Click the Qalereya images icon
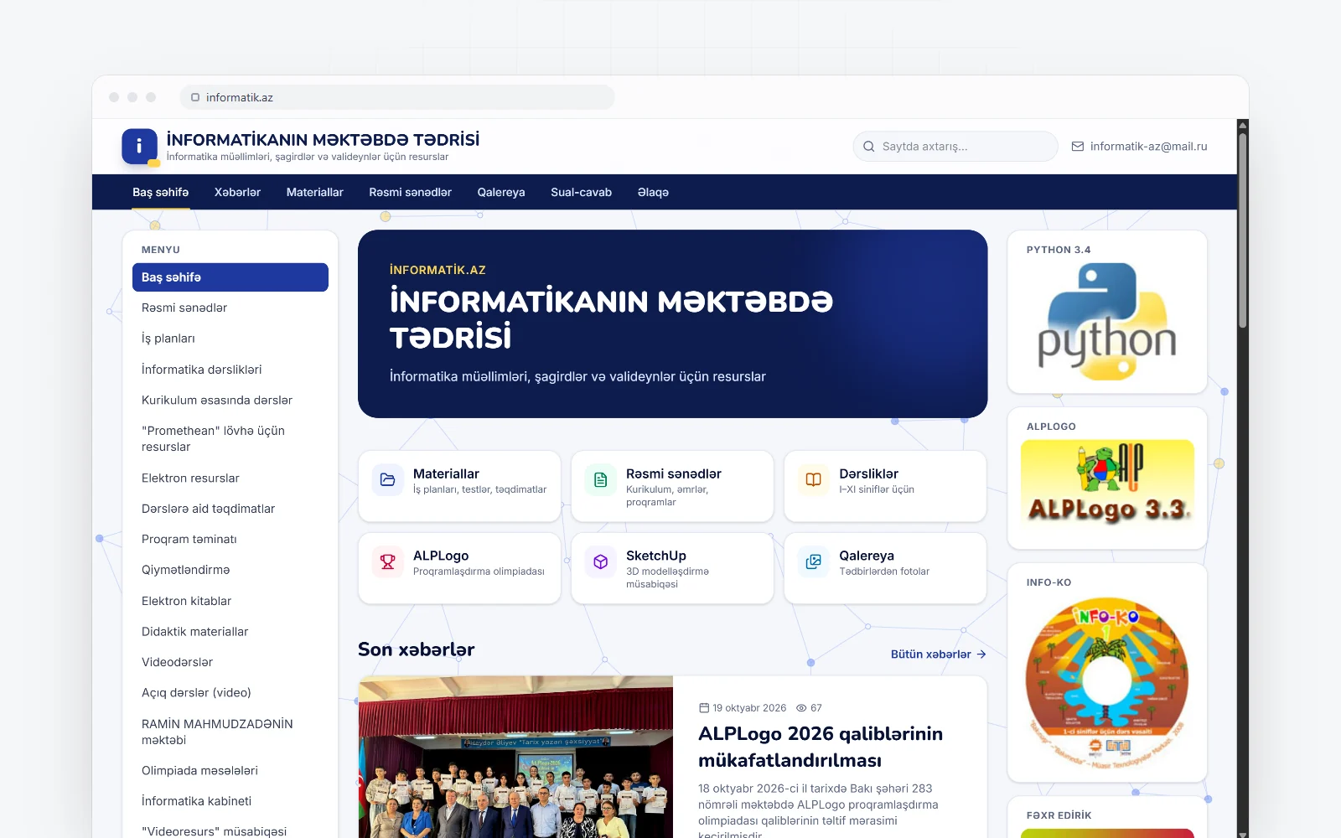Image resolution: width=1341 pixels, height=838 pixels. [x=813, y=562]
